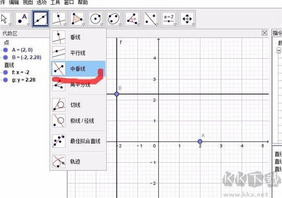
Task: Select the New Point tool
Action: pos(22,18)
